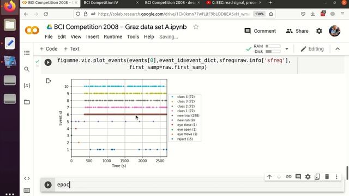Click the RAM usage bar
This screenshot has width=349, height=196.
(273, 46)
